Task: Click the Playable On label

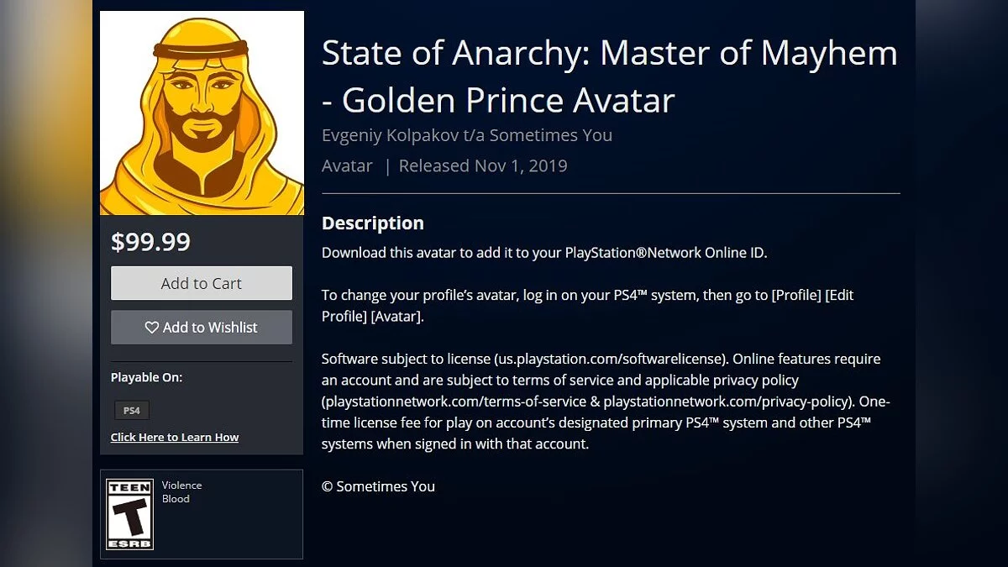Action: click(146, 378)
